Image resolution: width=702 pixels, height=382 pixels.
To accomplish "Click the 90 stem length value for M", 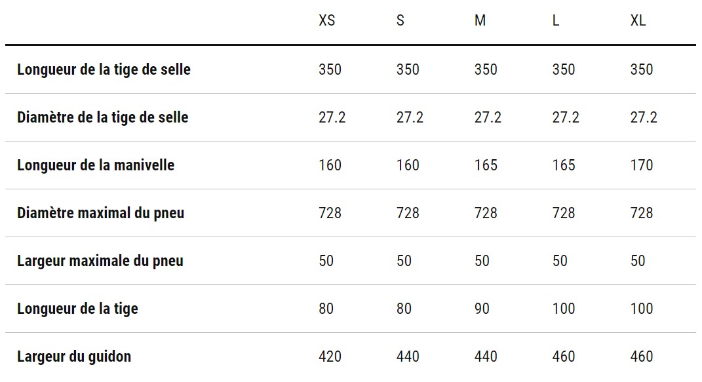I will coord(482,309).
